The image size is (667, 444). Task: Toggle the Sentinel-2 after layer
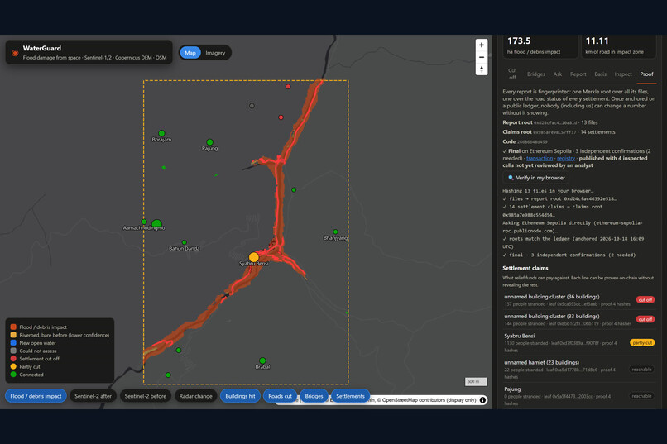click(94, 396)
